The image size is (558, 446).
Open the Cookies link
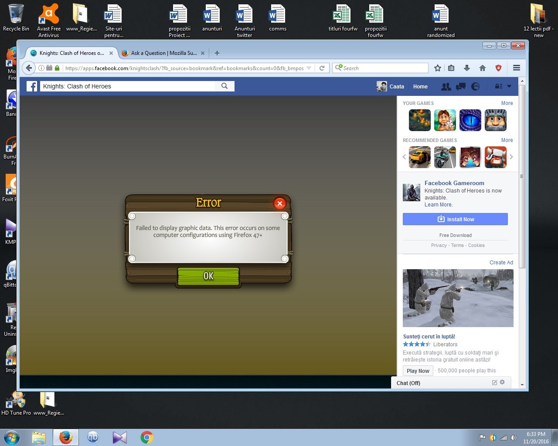tap(476, 246)
